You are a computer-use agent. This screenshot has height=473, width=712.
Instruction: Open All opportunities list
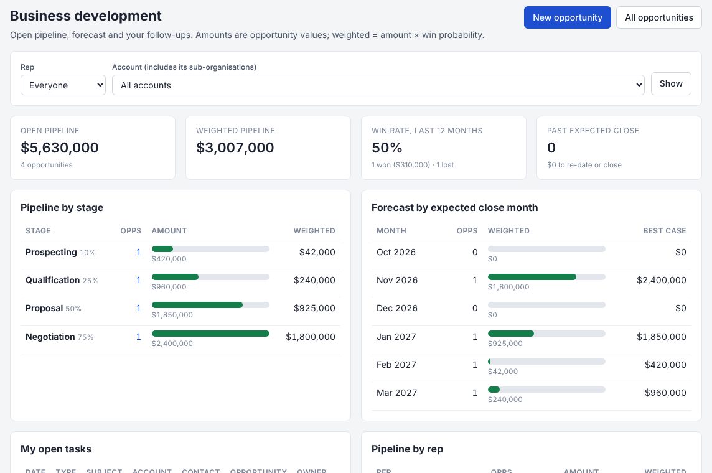coord(658,17)
